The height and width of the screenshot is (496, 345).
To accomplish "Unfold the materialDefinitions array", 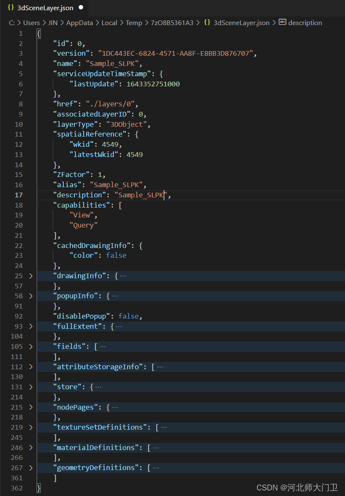I will (31, 448).
